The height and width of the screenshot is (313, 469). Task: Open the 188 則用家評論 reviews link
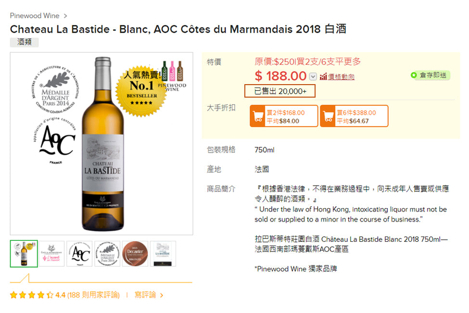click(x=93, y=295)
